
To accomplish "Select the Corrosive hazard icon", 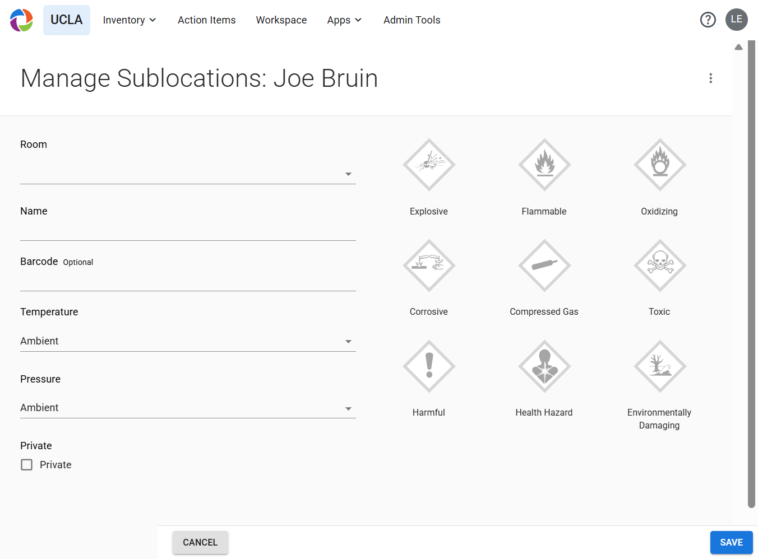I will [429, 265].
